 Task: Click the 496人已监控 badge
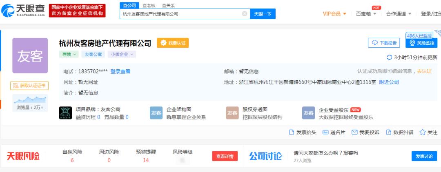419,35
